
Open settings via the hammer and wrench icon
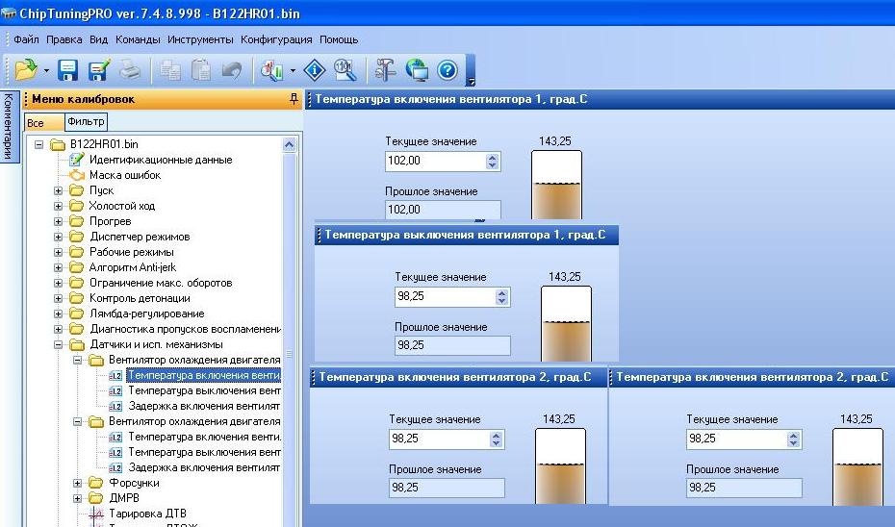[x=386, y=70]
